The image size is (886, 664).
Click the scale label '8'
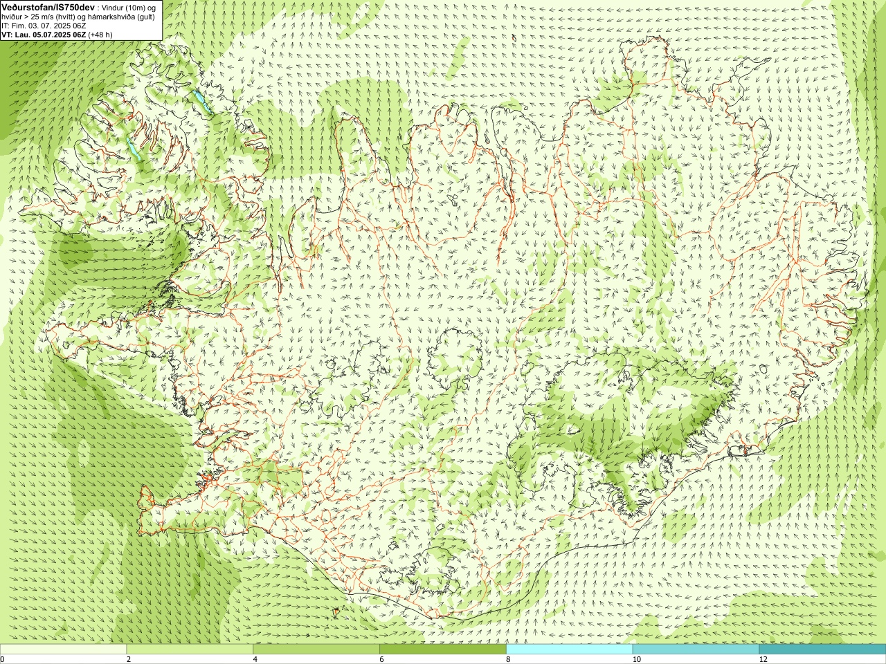[508, 660]
